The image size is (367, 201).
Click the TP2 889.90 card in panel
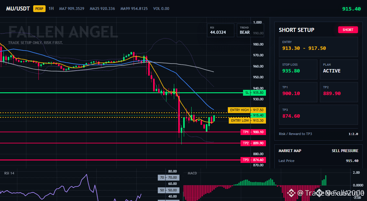click(x=339, y=92)
